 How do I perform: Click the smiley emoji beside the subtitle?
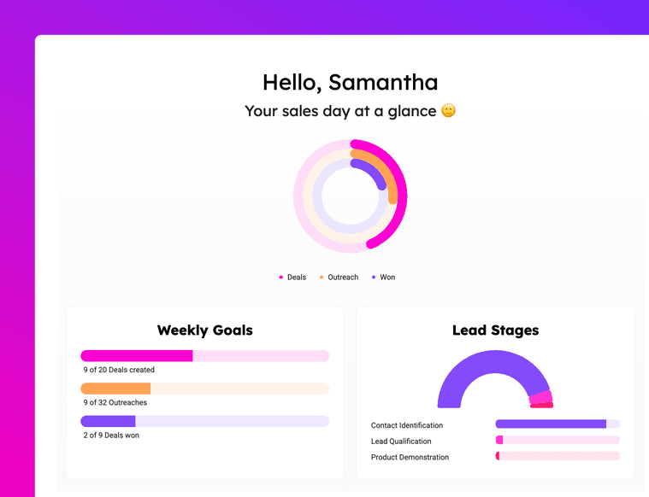pos(448,111)
